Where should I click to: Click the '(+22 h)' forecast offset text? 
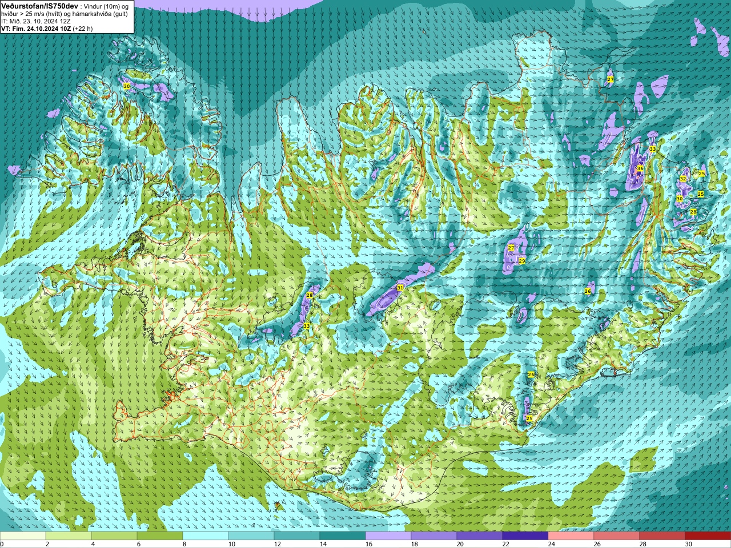pos(83,29)
